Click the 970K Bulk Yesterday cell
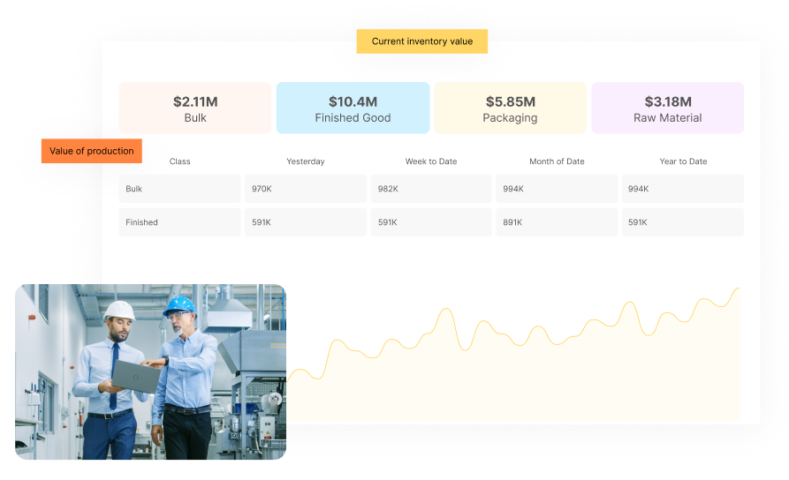The image size is (789, 480). pos(305,189)
